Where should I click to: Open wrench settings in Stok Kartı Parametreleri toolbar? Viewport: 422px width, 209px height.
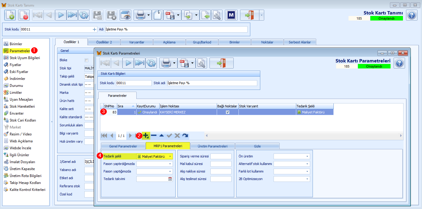201,63
